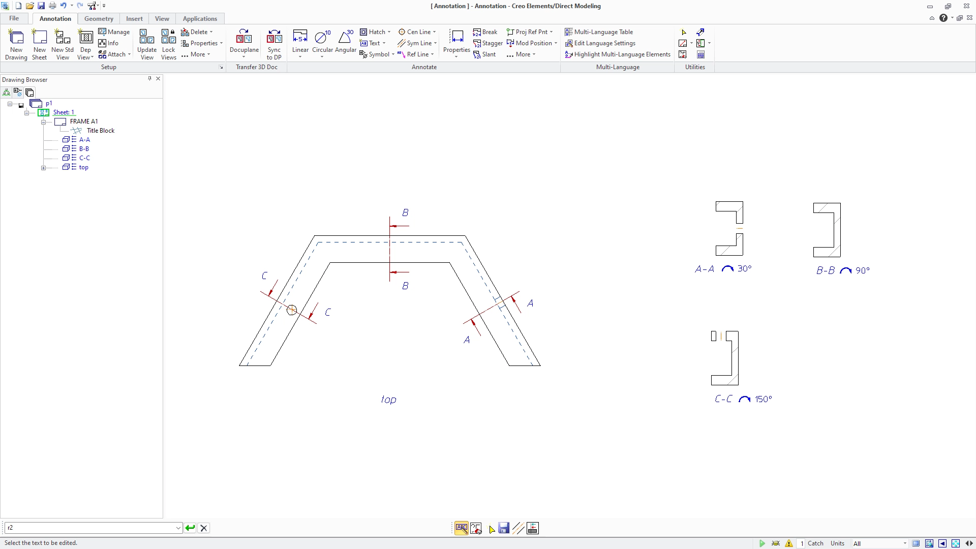Open the Applications tab
Viewport: 976px width, 549px height.
click(200, 19)
